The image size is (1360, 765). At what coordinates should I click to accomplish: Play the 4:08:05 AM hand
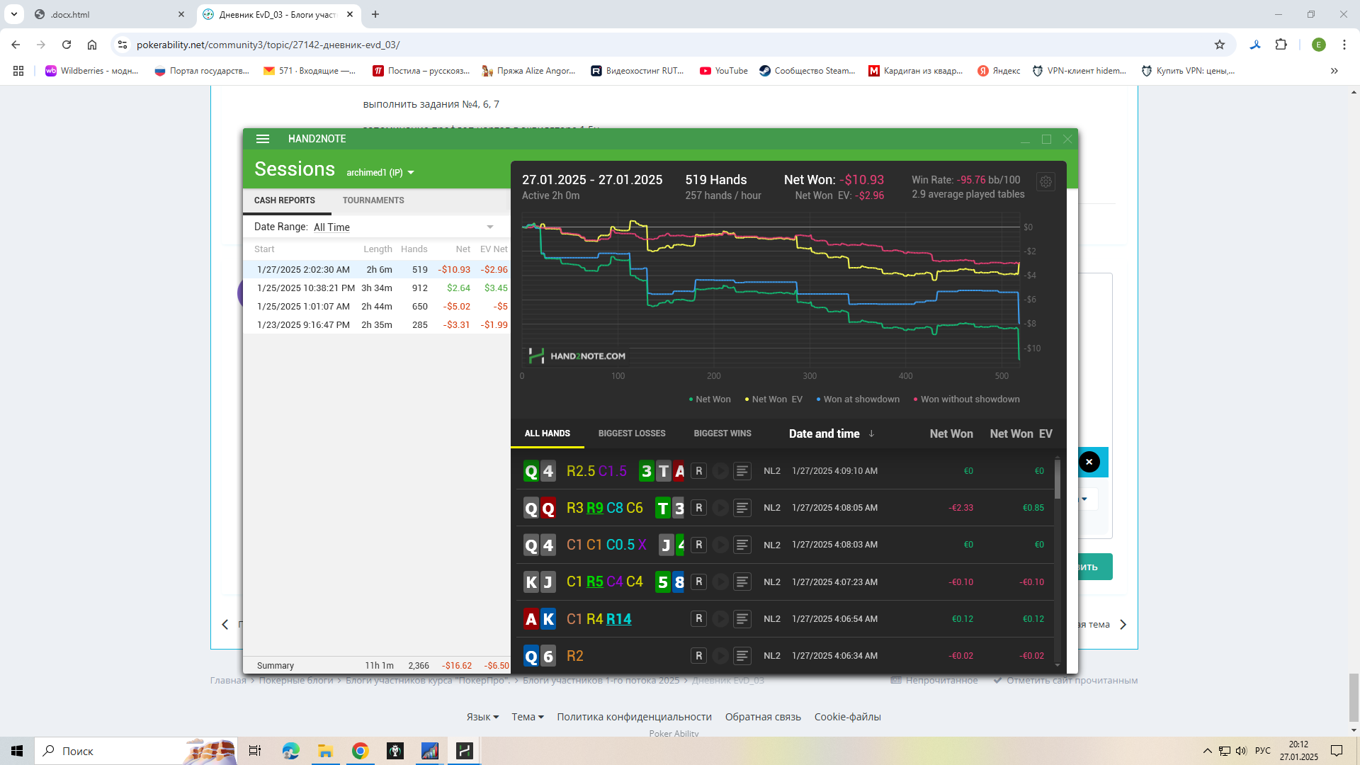[x=720, y=508]
